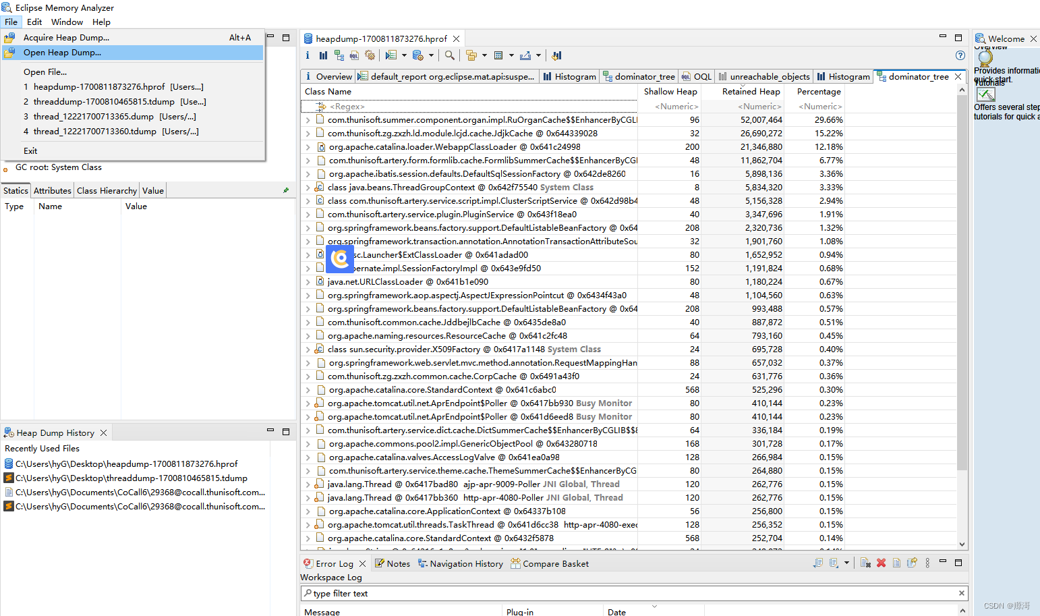1040x616 pixels.
Task: Click Exit in File menu
Action: click(x=133, y=151)
